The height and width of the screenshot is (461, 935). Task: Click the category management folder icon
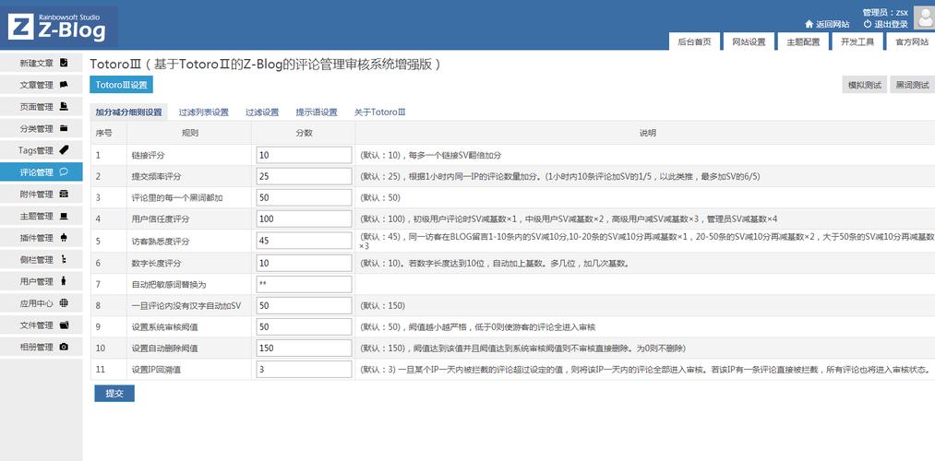pyautogui.click(x=64, y=128)
